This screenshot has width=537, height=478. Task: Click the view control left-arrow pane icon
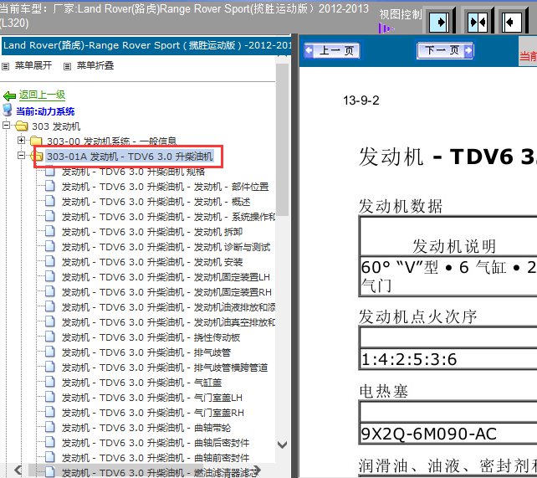pyautogui.click(x=513, y=23)
